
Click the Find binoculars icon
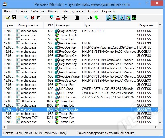point(89,18)
